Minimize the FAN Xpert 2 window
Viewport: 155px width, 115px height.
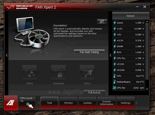point(137,7)
